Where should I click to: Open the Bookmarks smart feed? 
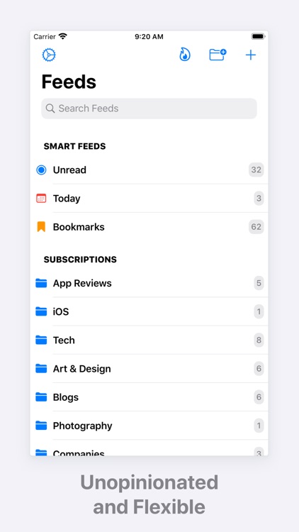coord(149,227)
